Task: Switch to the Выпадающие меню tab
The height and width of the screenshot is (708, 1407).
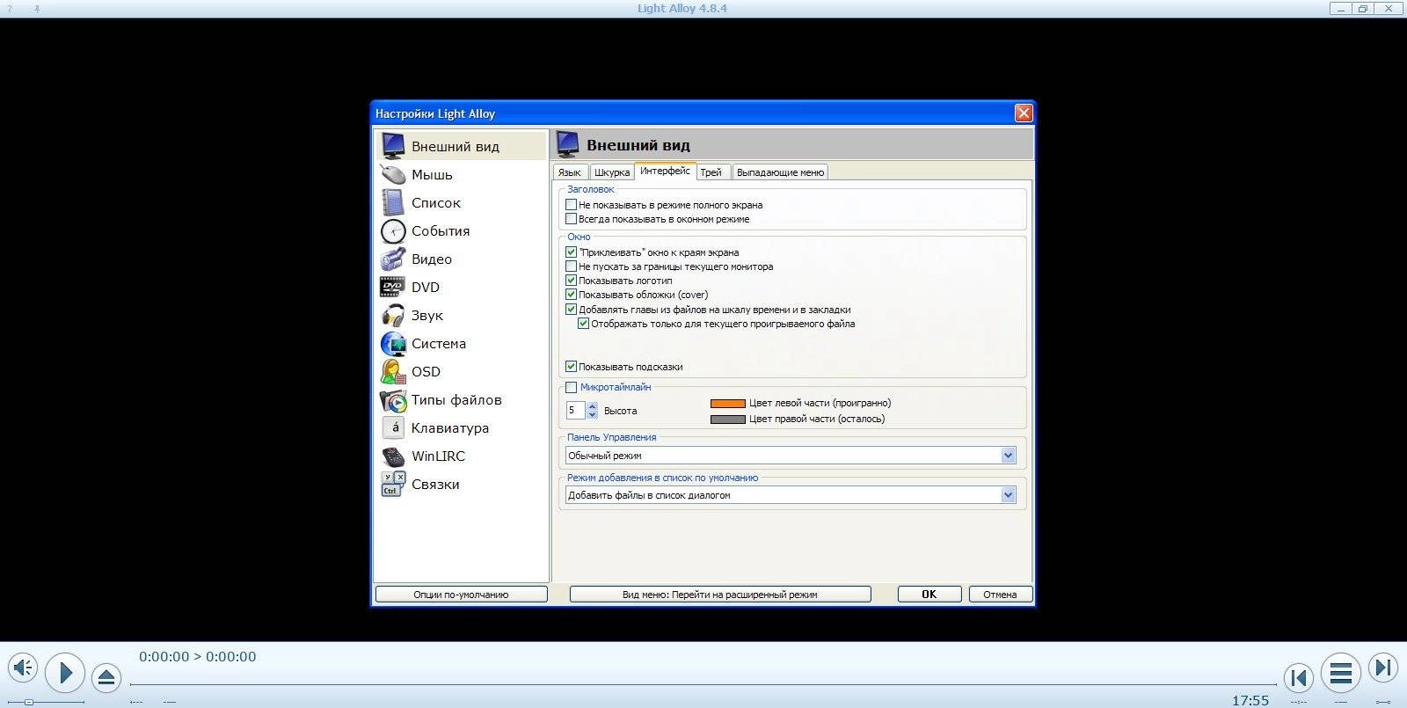Action: point(780,172)
